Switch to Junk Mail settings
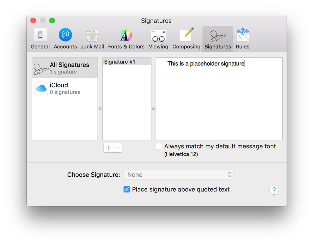Screen dimensions: 313x244 (92, 39)
